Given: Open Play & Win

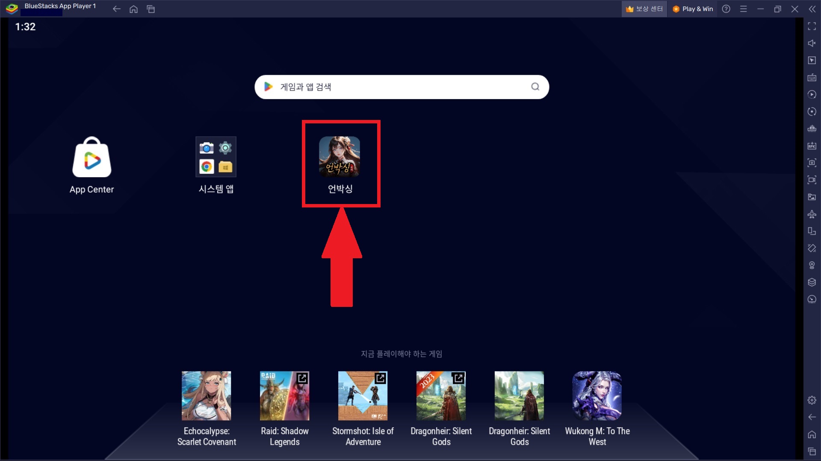Looking at the screenshot, I should point(693,9).
